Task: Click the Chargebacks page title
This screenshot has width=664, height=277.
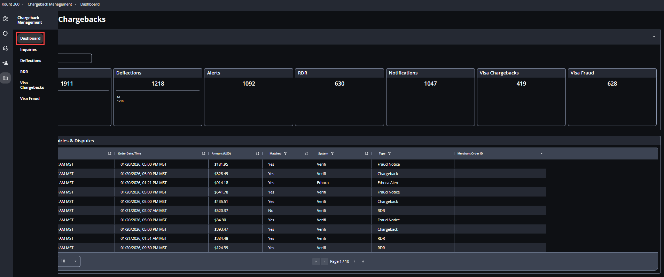Action: click(82, 19)
